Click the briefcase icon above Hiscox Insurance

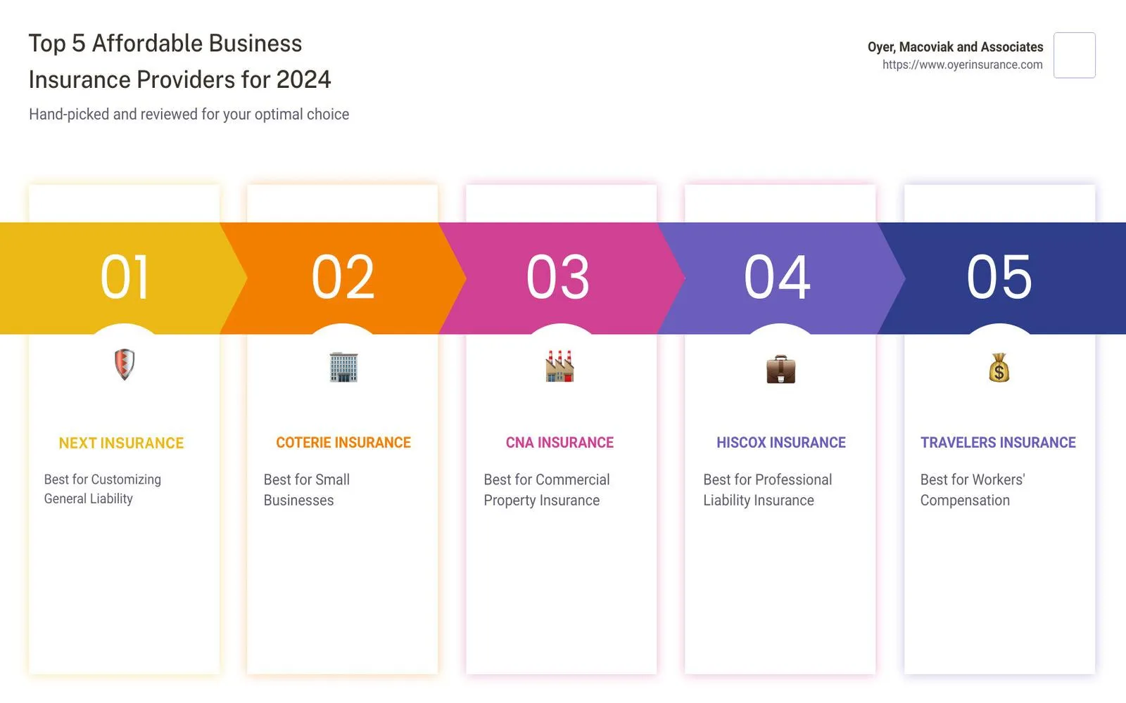(780, 369)
